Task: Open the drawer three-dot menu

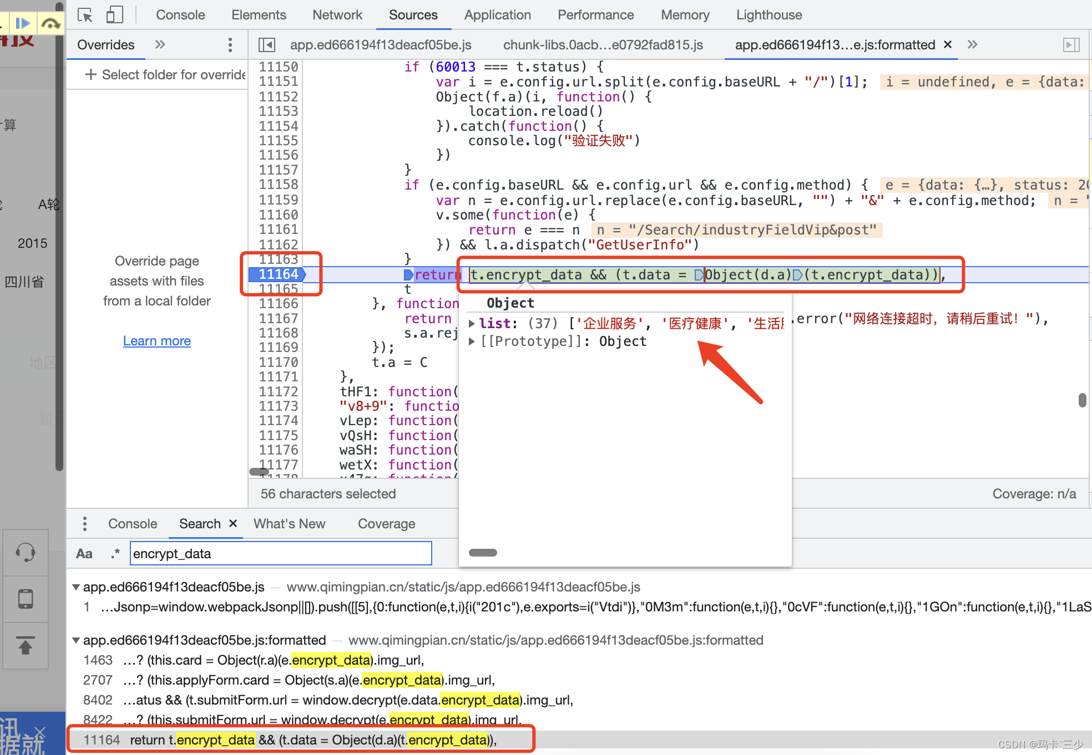Action: (84, 524)
